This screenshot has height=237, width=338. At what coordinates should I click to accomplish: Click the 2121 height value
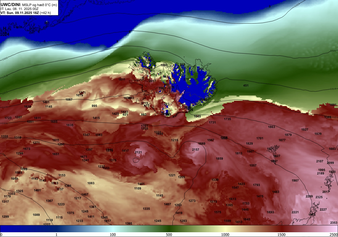(138, 152)
